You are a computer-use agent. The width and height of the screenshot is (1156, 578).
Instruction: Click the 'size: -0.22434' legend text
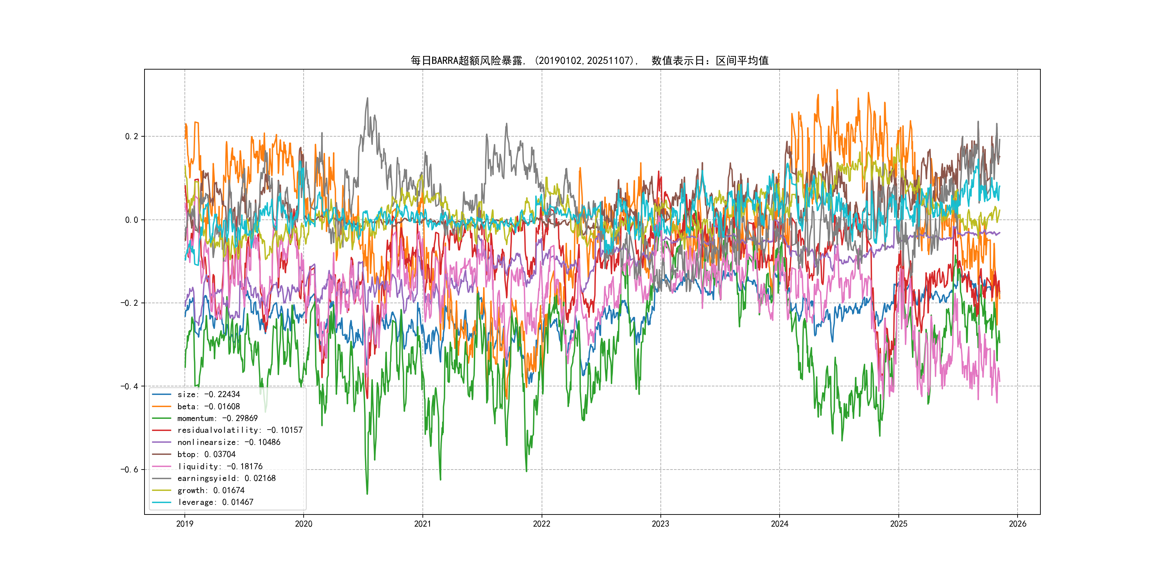[x=209, y=395]
